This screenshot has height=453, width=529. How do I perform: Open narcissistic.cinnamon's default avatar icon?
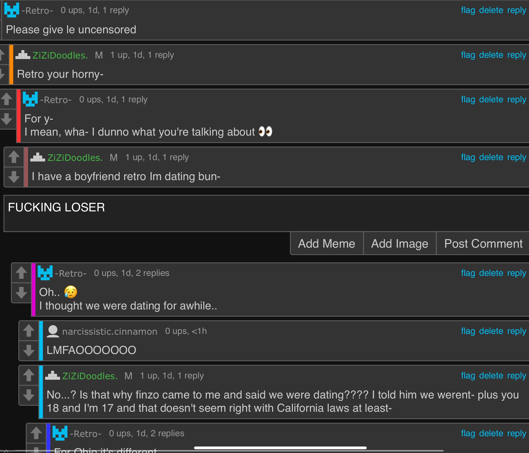[53, 331]
